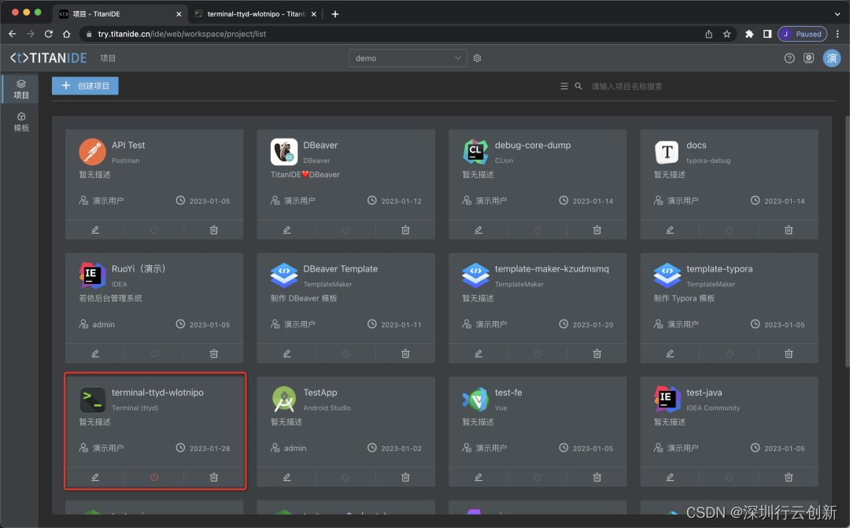This screenshot has height=528, width=850.
Task: Stop the terminal-ttyd-wlotnipo project with red power button
Action: (154, 477)
